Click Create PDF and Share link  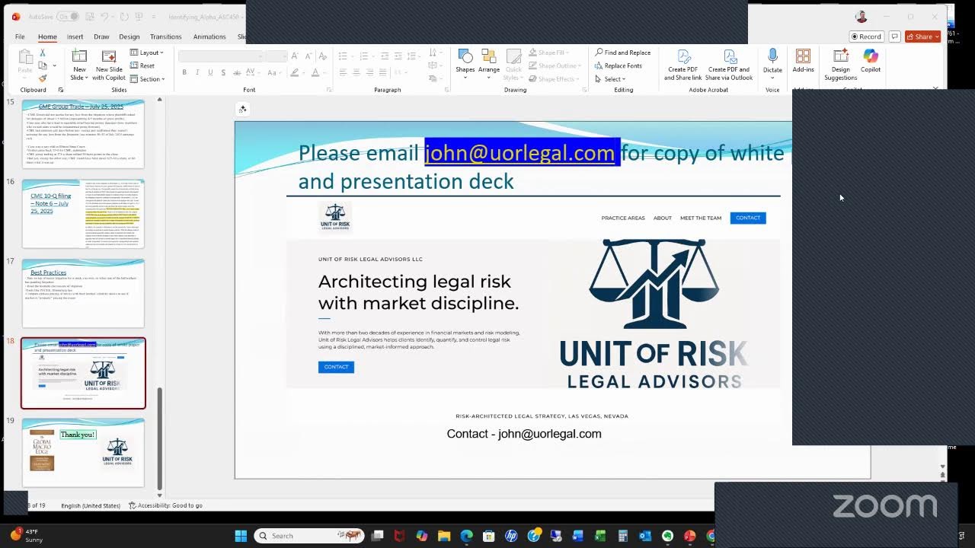pyautogui.click(x=683, y=65)
